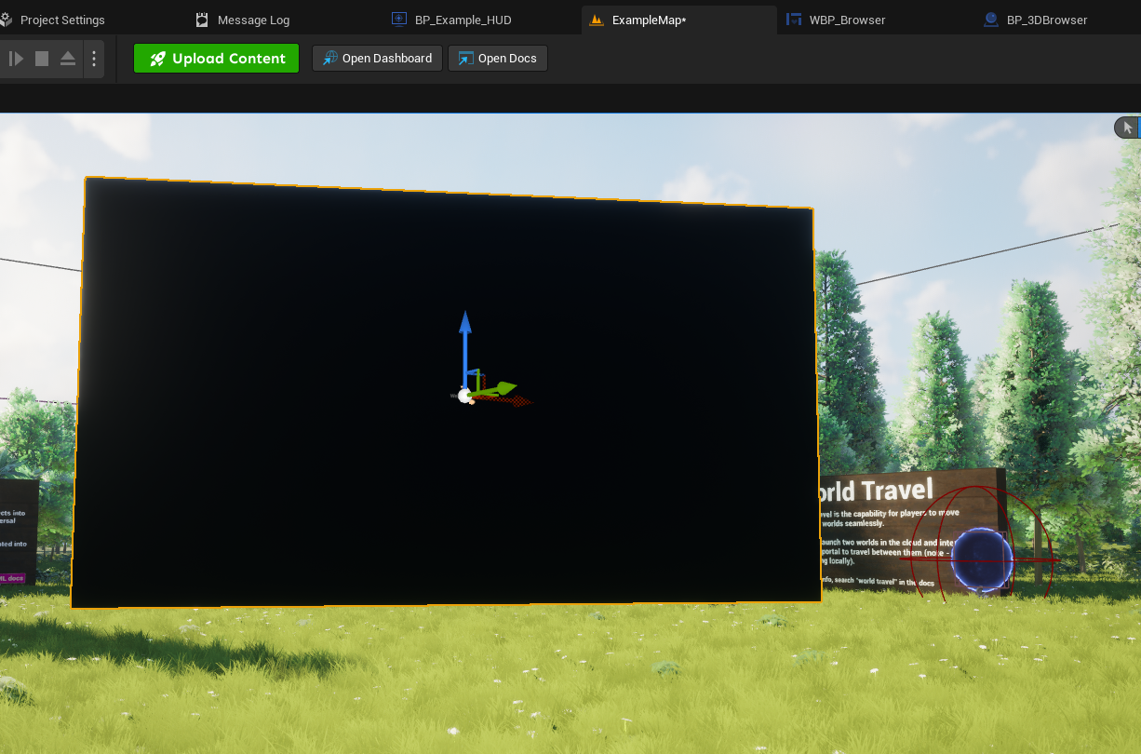Select the glowing blue portal sphere

[x=981, y=559]
